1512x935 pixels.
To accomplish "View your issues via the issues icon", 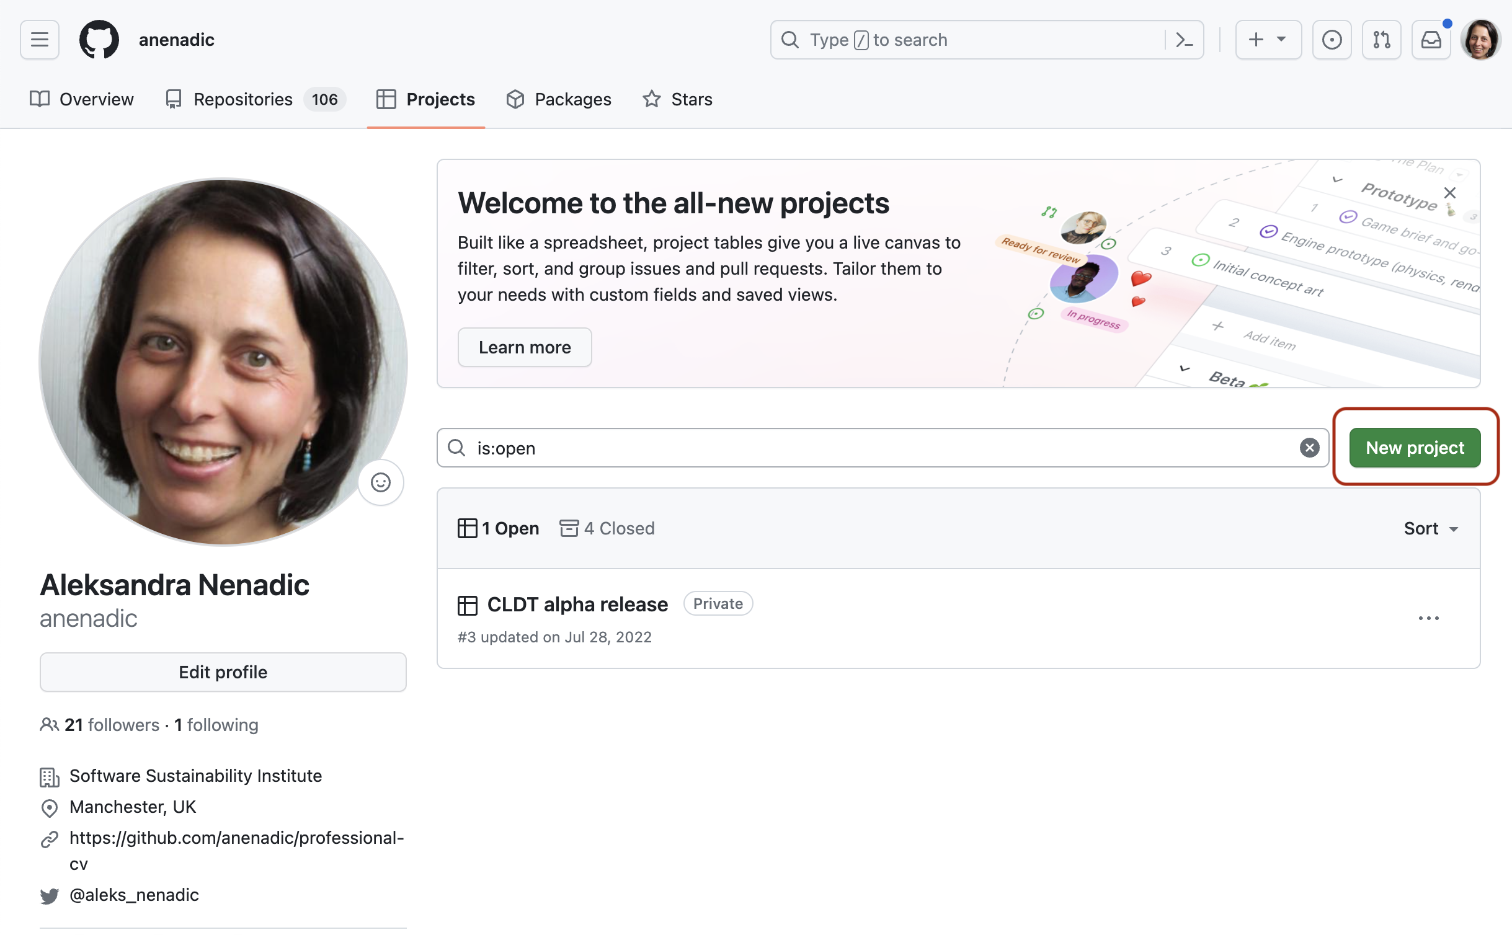I will click(x=1331, y=39).
